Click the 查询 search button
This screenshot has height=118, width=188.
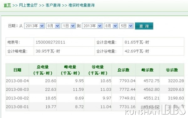pos(144,26)
